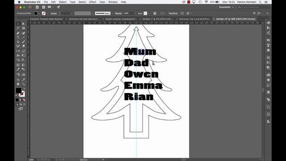The height and width of the screenshot is (161, 286).
Task: Select the Type tool
Action: click(x=18, y=38)
